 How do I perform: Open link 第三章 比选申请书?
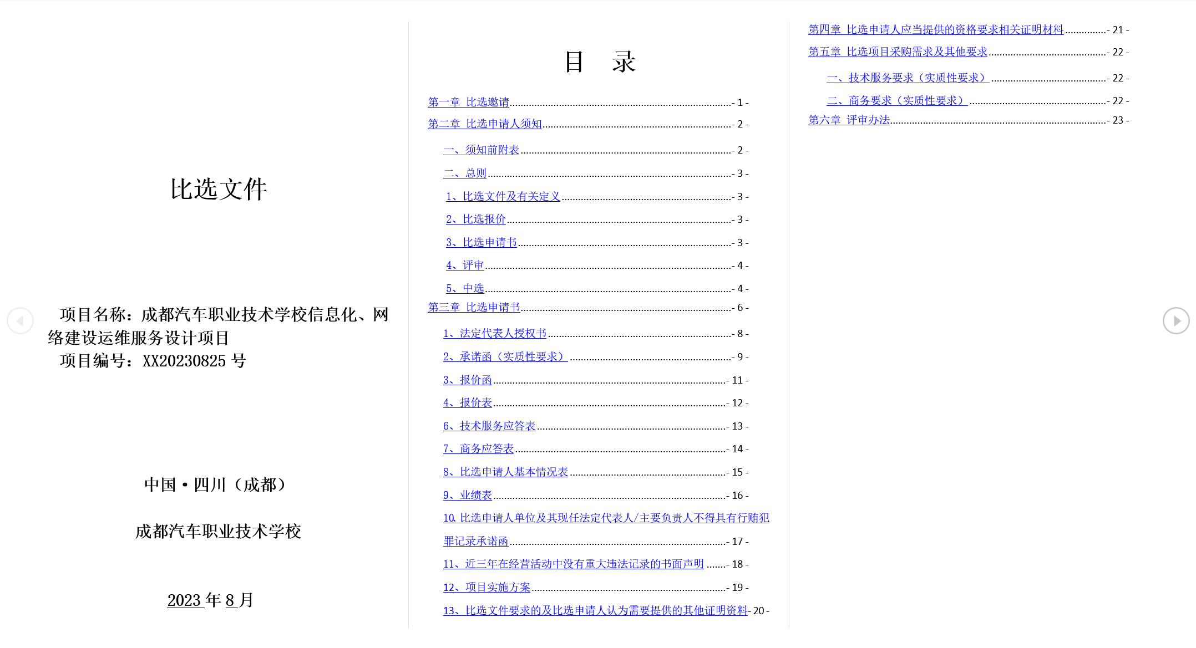pyautogui.click(x=474, y=307)
